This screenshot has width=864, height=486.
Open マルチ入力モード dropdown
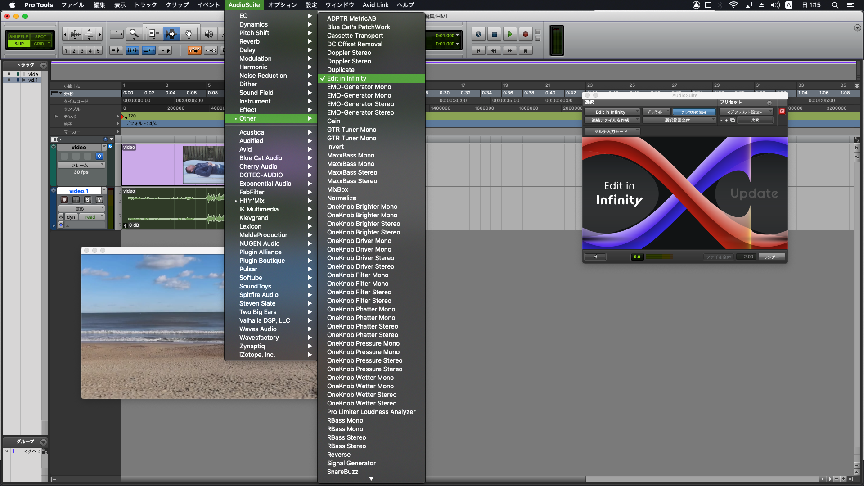[612, 131]
